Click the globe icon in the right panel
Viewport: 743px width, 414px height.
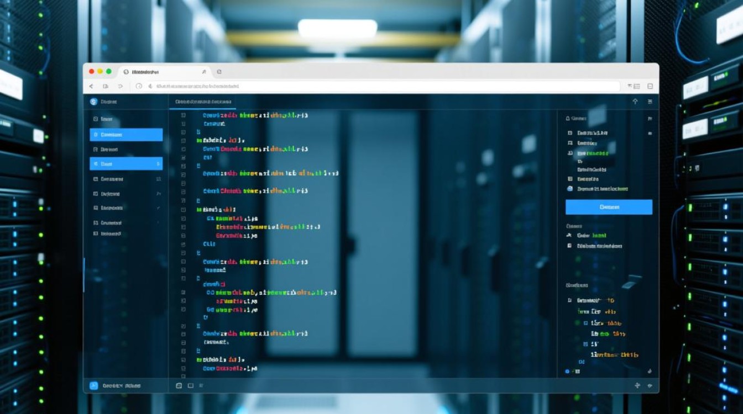(x=570, y=189)
